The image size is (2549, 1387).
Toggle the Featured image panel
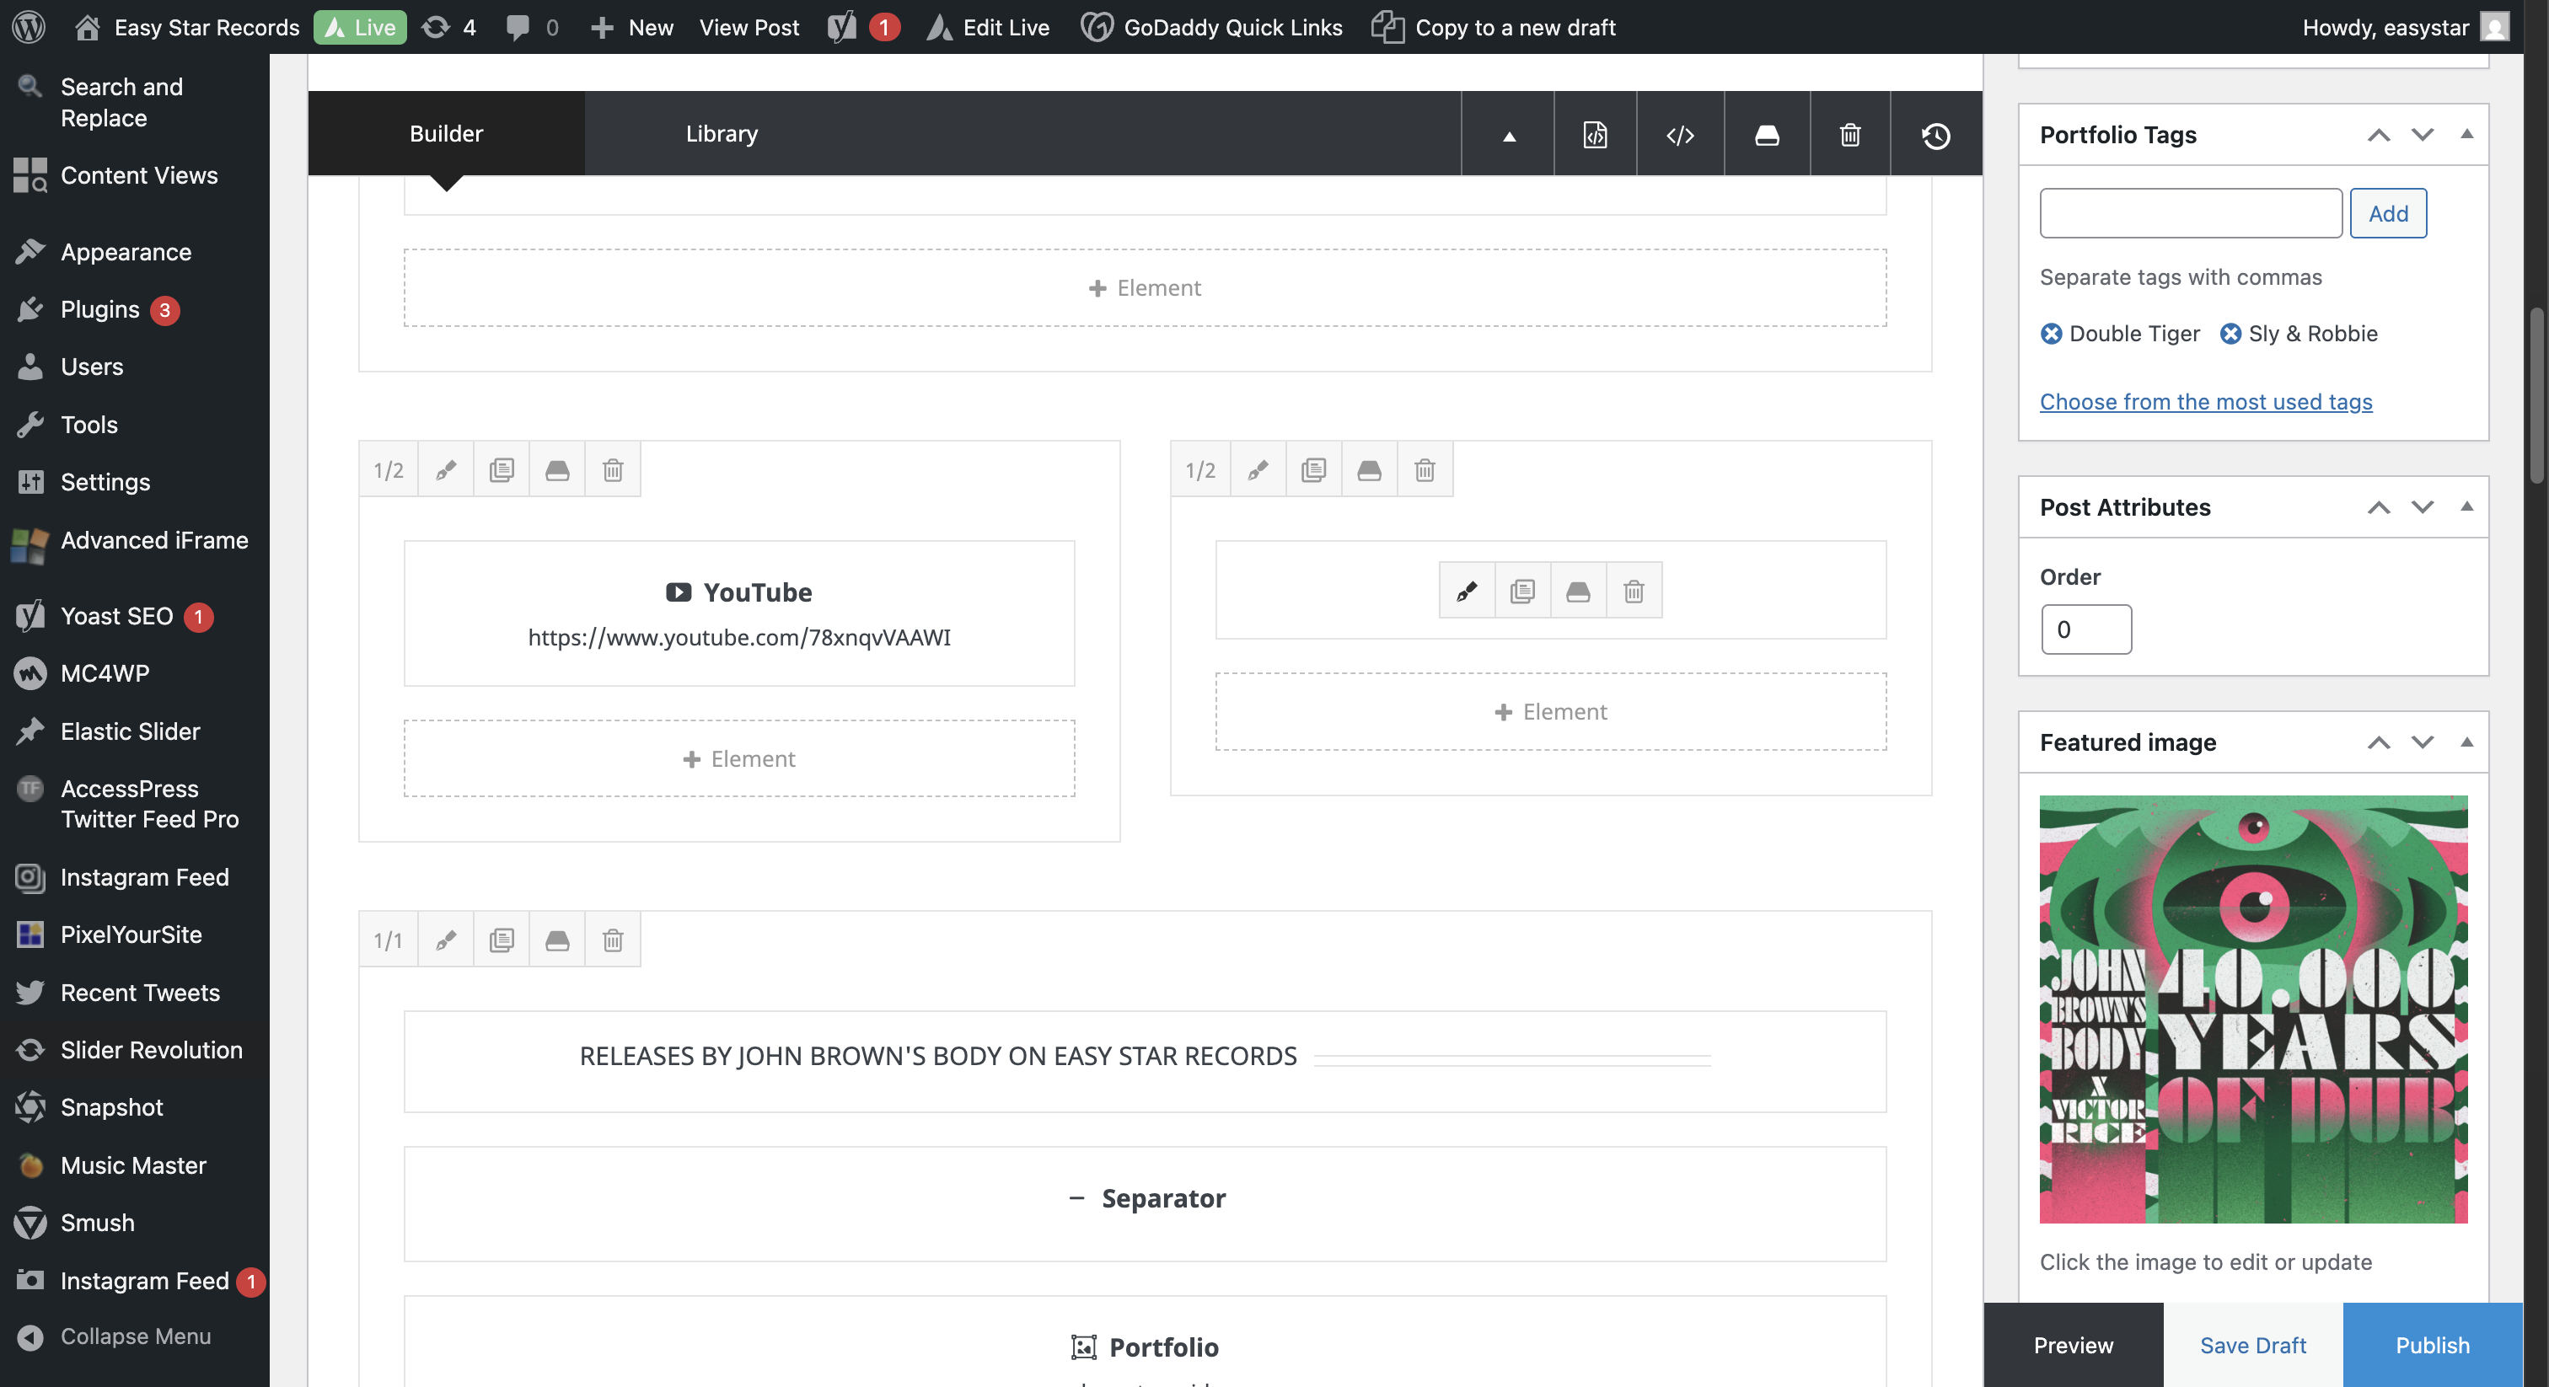pos(2466,742)
